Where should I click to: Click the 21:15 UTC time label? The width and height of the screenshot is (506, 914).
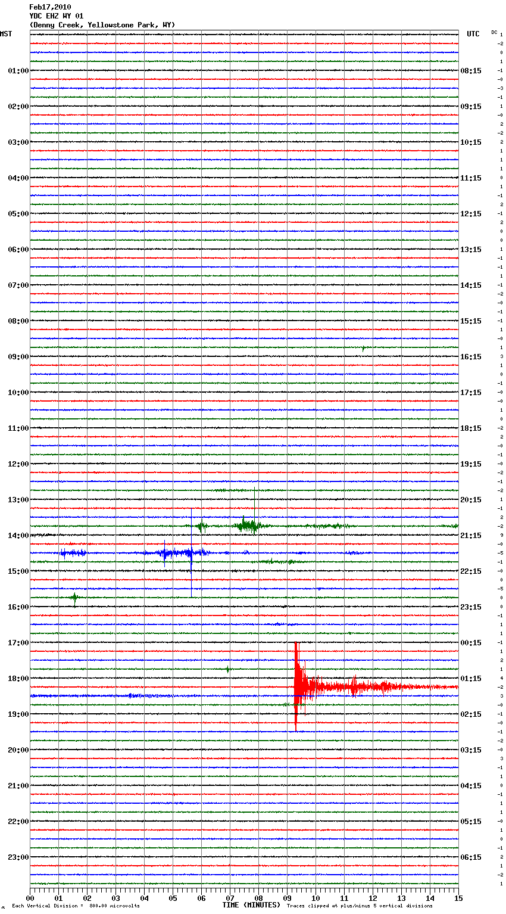[471, 536]
